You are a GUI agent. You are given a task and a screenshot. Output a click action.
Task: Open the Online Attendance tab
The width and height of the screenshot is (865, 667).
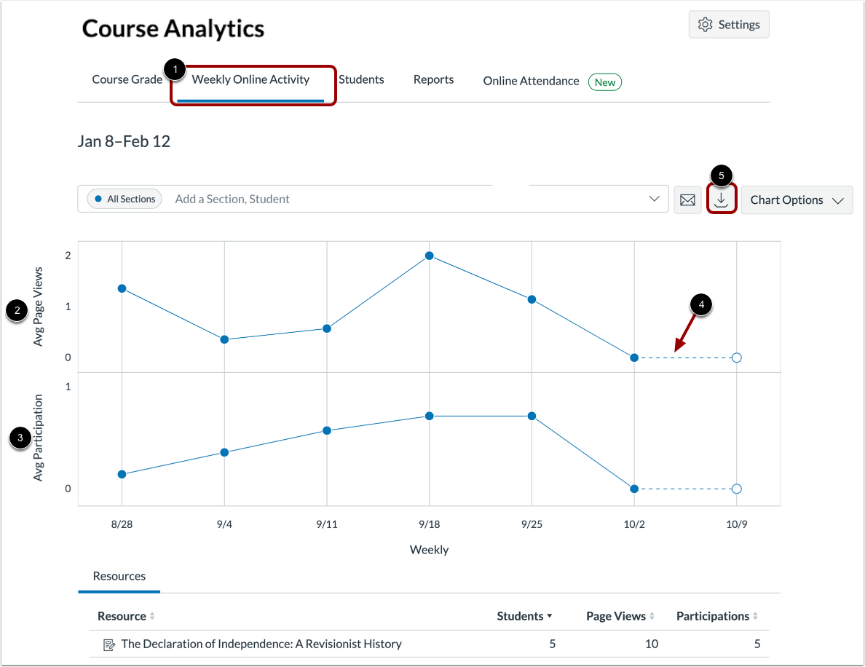coord(531,81)
